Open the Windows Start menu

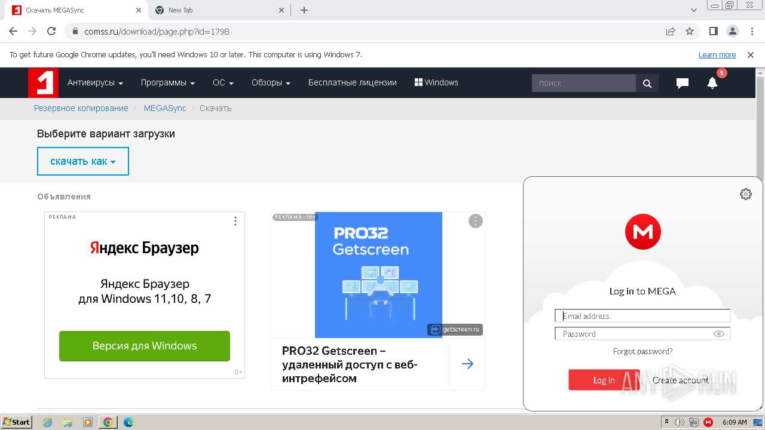click(x=16, y=422)
